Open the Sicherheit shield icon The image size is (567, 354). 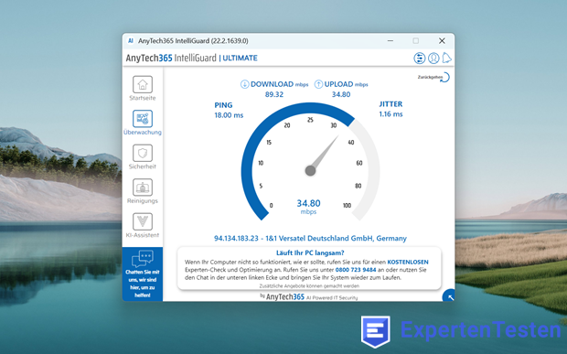(x=143, y=153)
